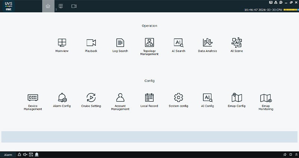299x158 pixels.
Task: Switch to the playback camera tab
Action: pos(74,6)
